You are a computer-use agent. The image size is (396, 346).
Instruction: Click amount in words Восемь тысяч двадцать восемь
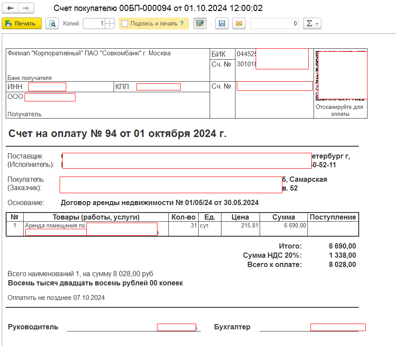tap(95, 283)
